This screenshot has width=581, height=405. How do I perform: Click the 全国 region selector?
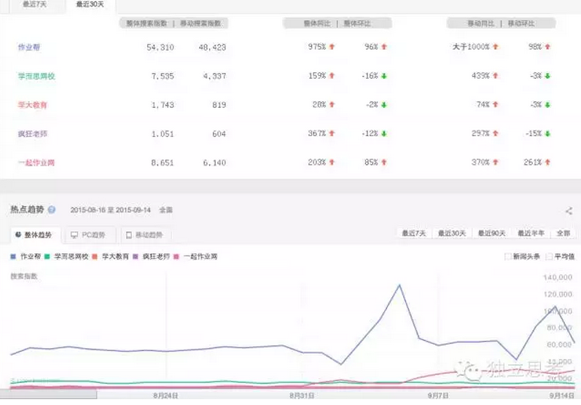[165, 210]
